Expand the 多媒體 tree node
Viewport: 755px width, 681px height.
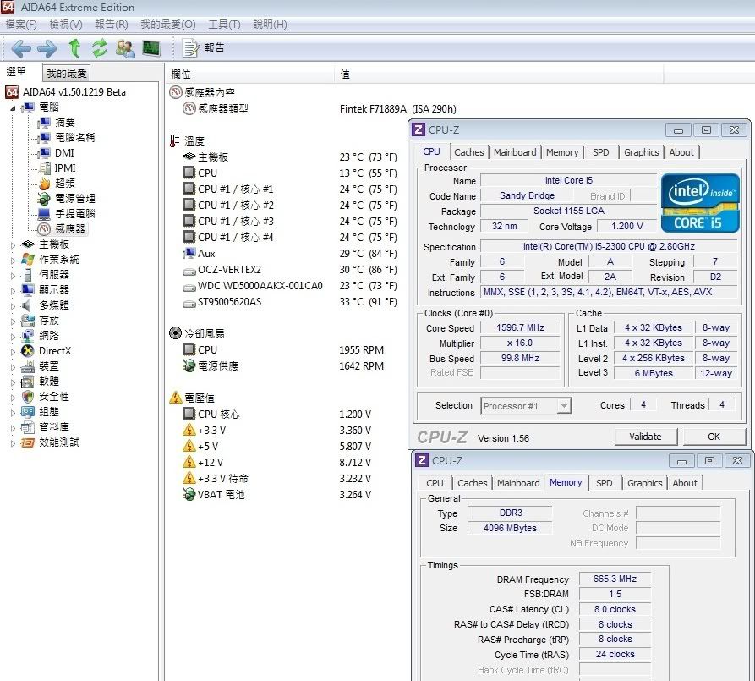(13, 306)
